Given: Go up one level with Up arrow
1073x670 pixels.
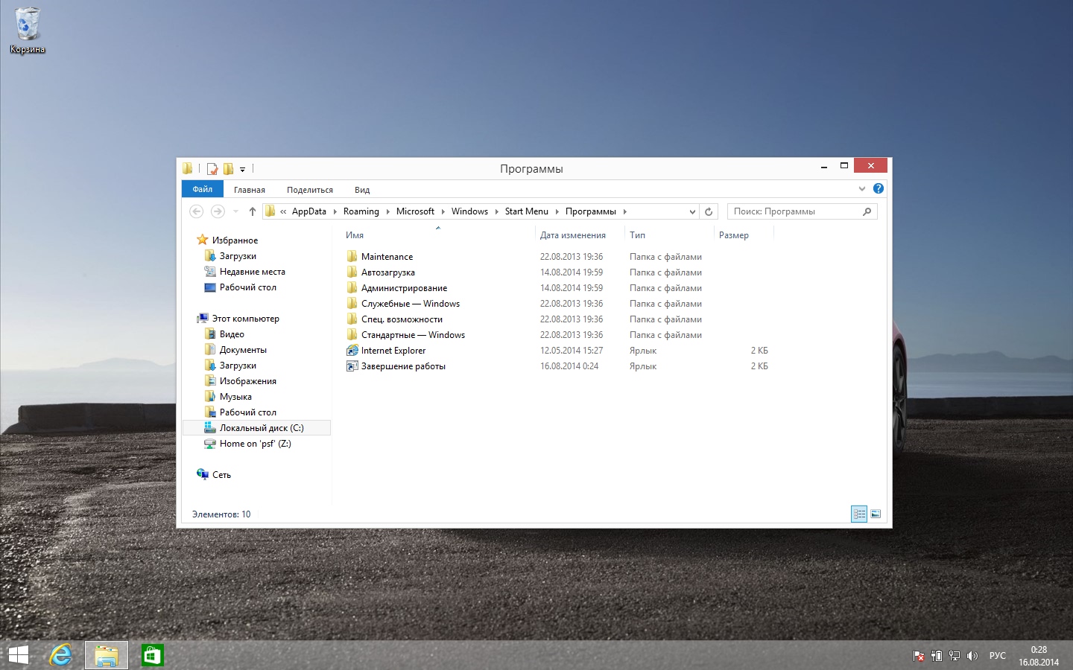Looking at the screenshot, I should tap(253, 211).
